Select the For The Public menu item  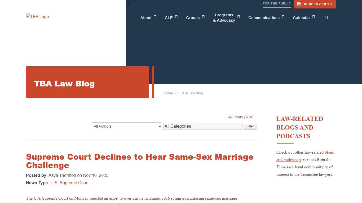[277, 3]
